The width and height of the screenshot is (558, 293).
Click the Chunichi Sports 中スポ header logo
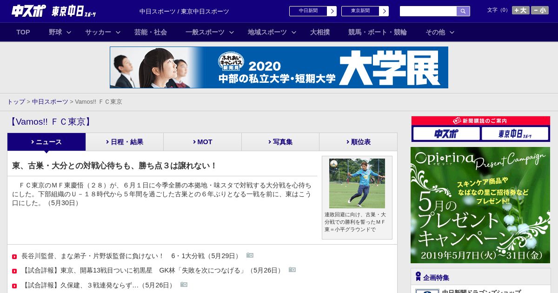coord(29,11)
